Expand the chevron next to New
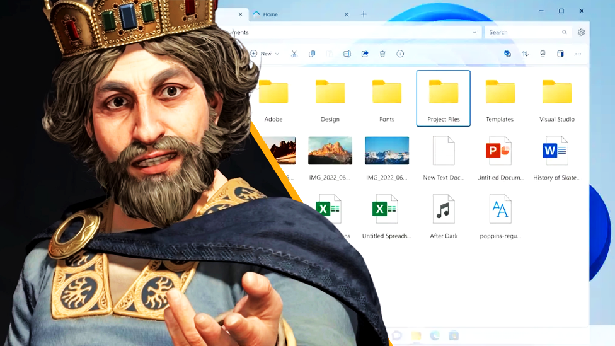Viewport: 615px width, 346px height. pyautogui.click(x=277, y=54)
